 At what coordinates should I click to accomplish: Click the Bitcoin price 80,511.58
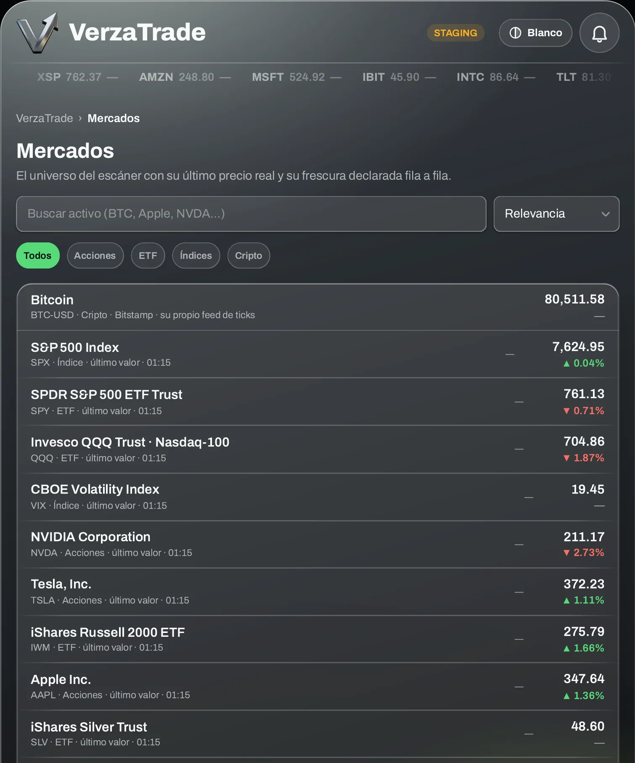pyautogui.click(x=574, y=299)
